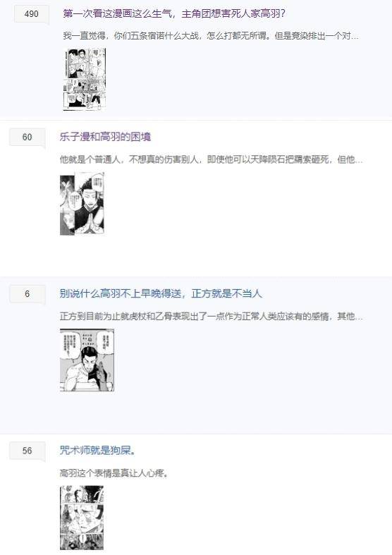View the manga thumbnail in the fourth post
Viewport: 392px width, 555px height.
82,518
